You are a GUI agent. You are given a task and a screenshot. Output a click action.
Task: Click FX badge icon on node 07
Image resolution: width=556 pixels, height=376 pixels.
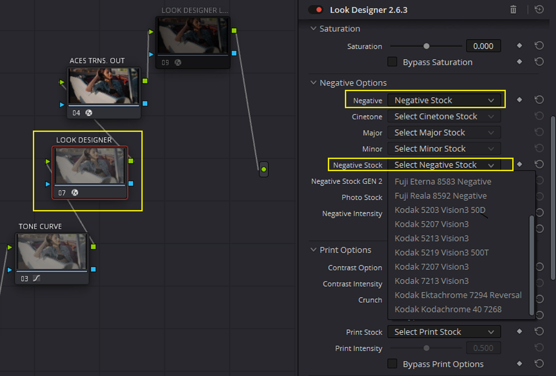[x=74, y=192]
